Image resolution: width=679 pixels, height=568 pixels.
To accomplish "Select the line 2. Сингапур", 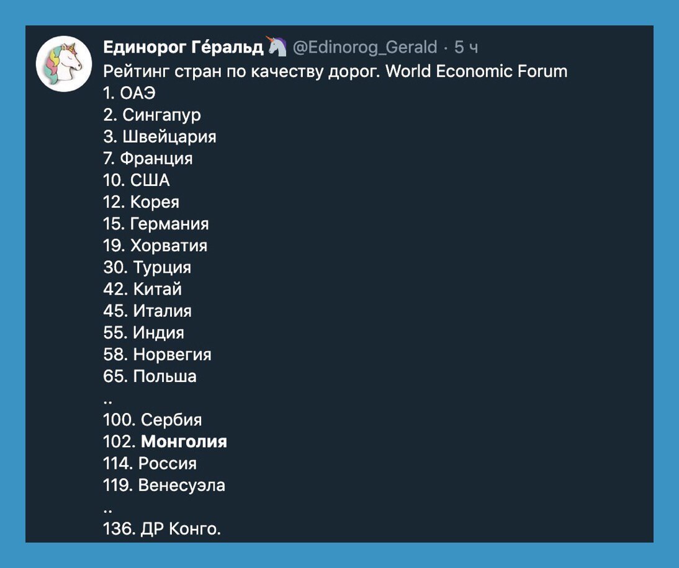I will (x=152, y=115).
